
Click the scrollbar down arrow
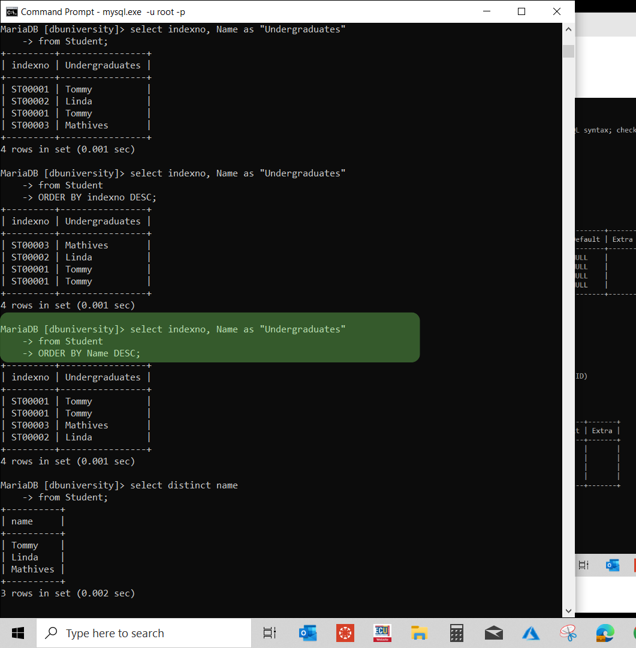[x=568, y=610]
